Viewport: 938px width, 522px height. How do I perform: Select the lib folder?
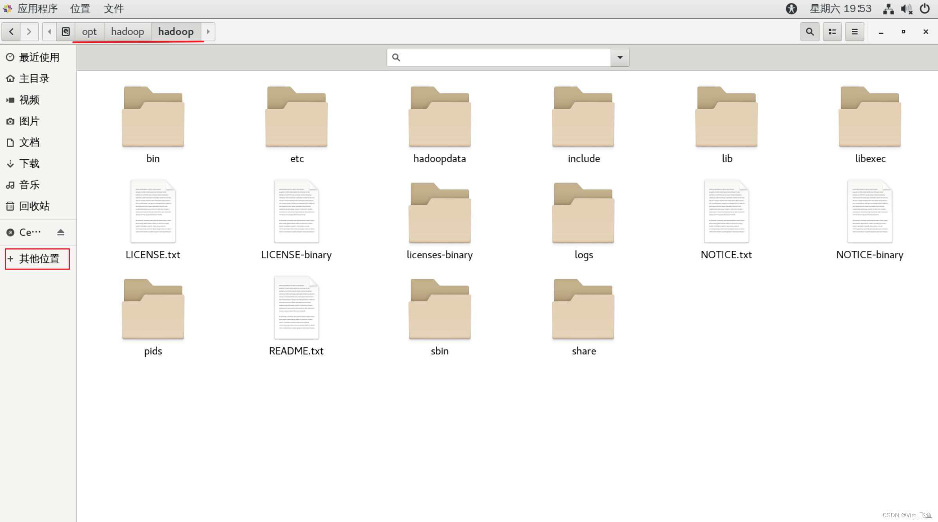tap(727, 125)
